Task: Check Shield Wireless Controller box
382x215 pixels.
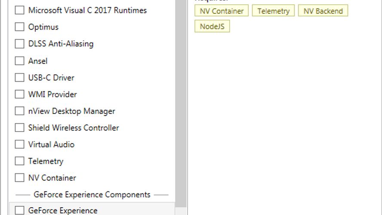Action: [19, 127]
